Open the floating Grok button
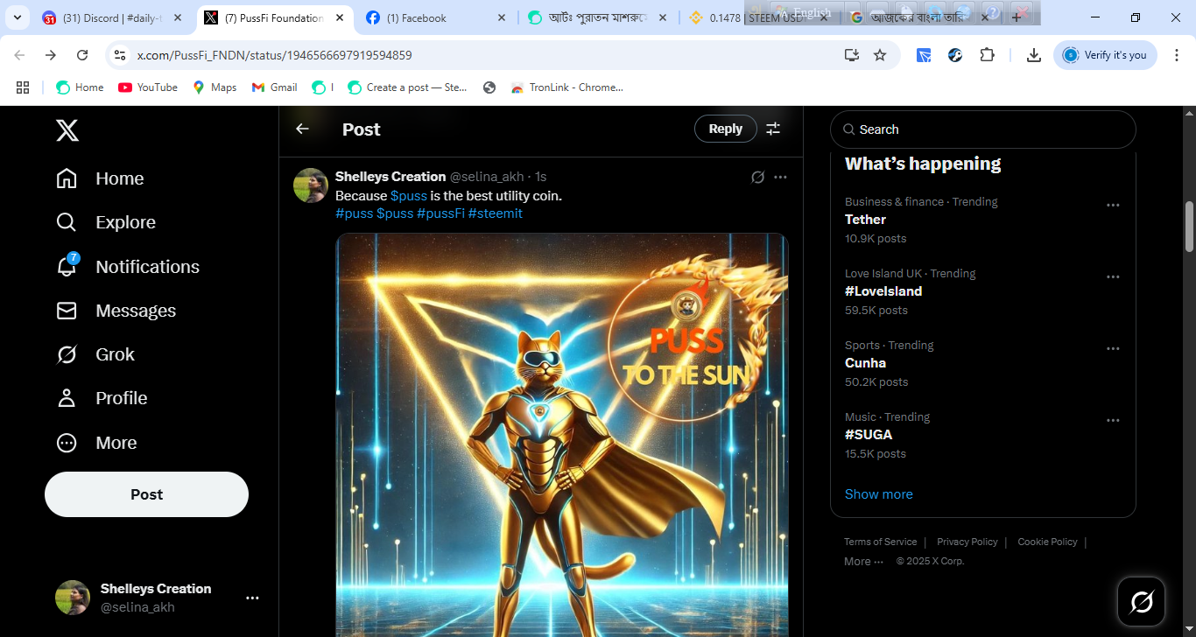This screenshot has width=1196, height=637. [x=1142, y=602]
